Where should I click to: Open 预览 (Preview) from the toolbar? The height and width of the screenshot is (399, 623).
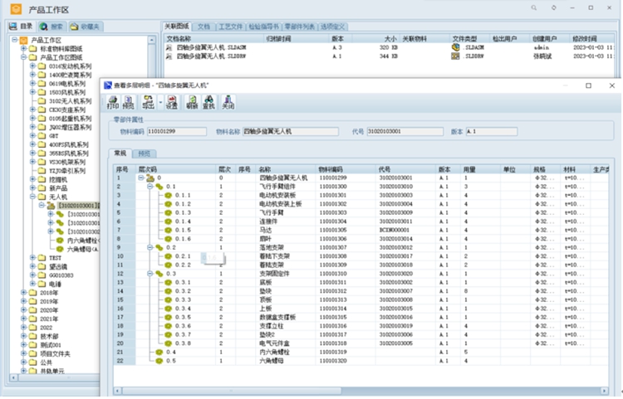coord(128,103)
